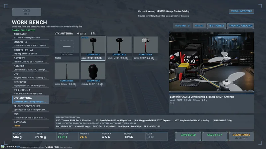Select the VTX category row
The image size is (266, 149).
pos(31,76)
